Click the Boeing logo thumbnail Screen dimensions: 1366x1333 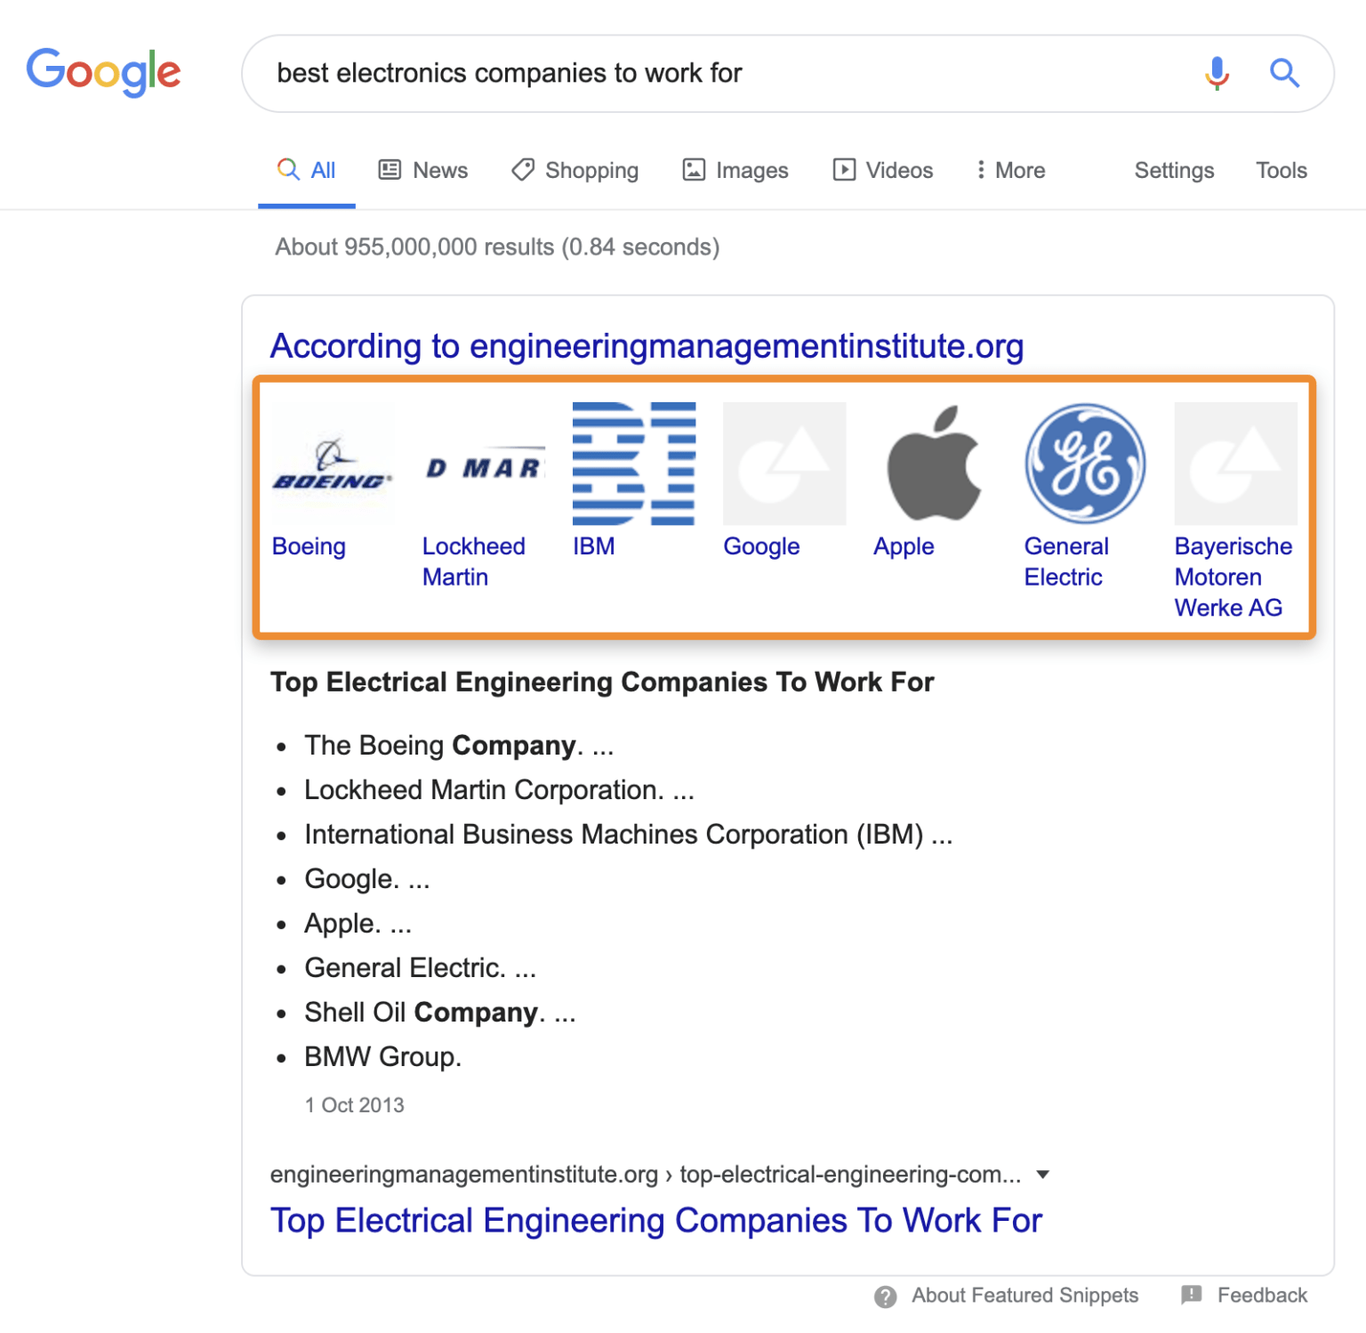pyautogui.click(x=330, y=464)
